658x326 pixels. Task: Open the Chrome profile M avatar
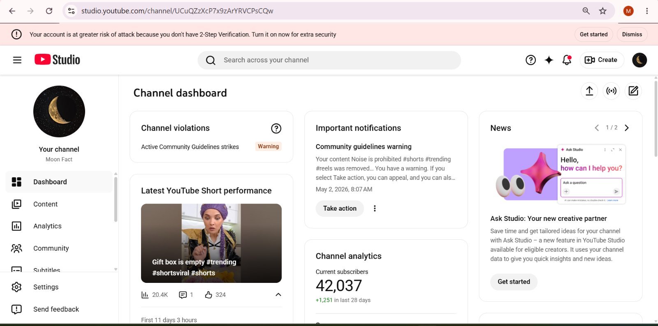pyautogui.click(x=628, y=11)
